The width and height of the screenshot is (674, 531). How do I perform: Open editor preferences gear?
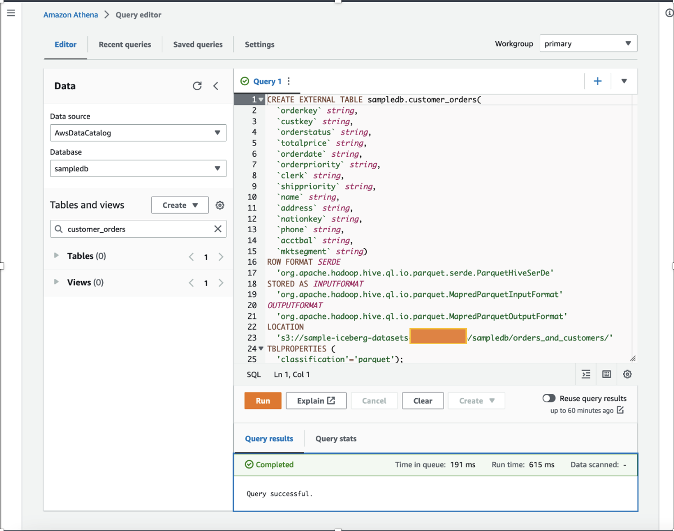(x=627, y=374)
